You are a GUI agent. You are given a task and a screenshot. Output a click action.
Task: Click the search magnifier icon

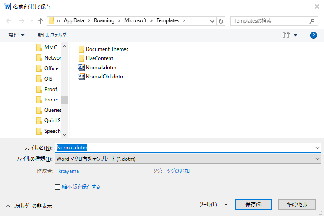tap(312, 21)
